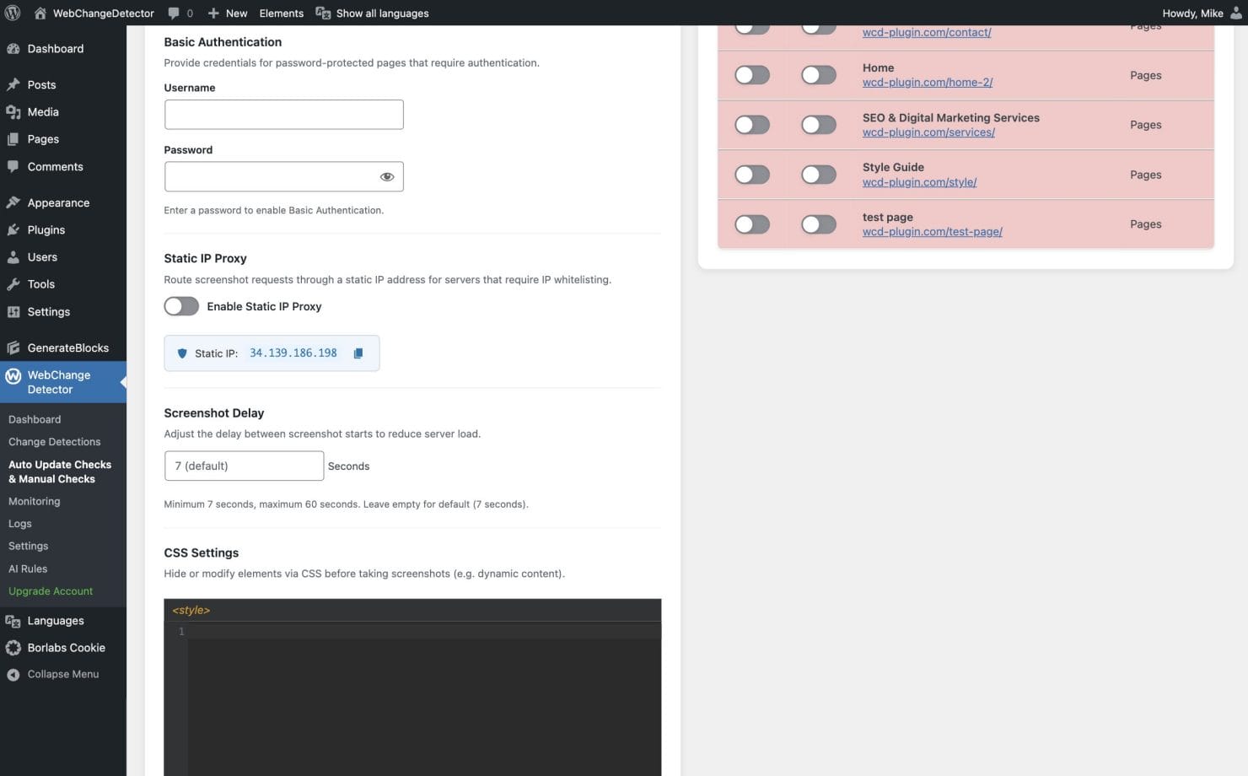Click the GenerateBlocks sidebar icon
Image resolution: width=1248 pixels, height=776 pixels.
12,348
